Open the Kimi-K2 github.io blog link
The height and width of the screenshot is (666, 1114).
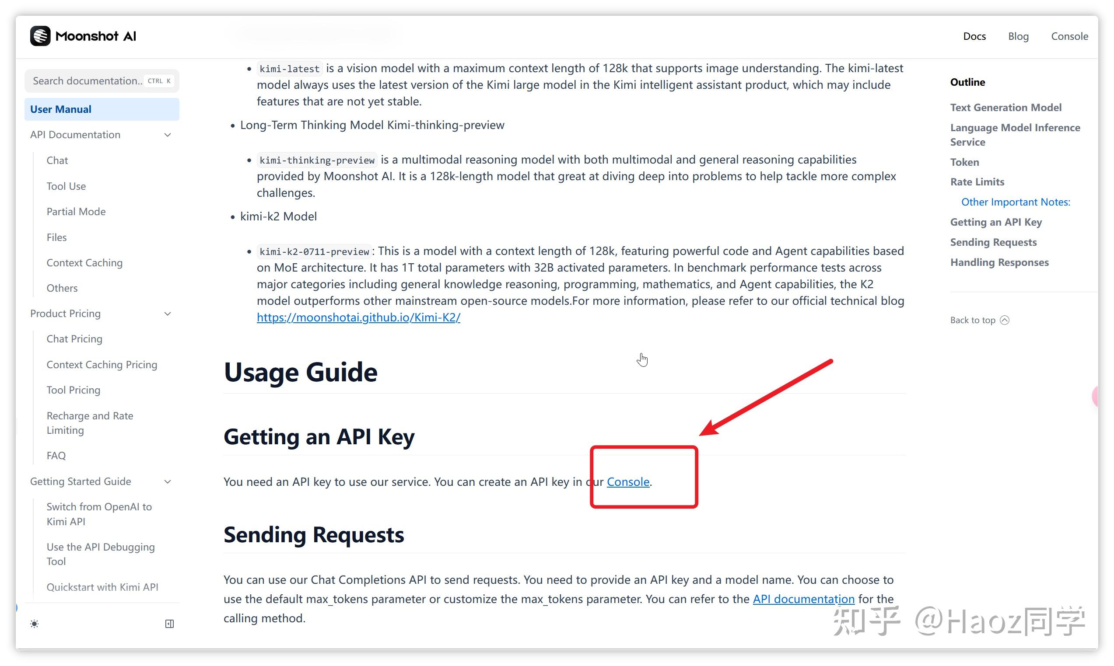(x=358, y=317)
